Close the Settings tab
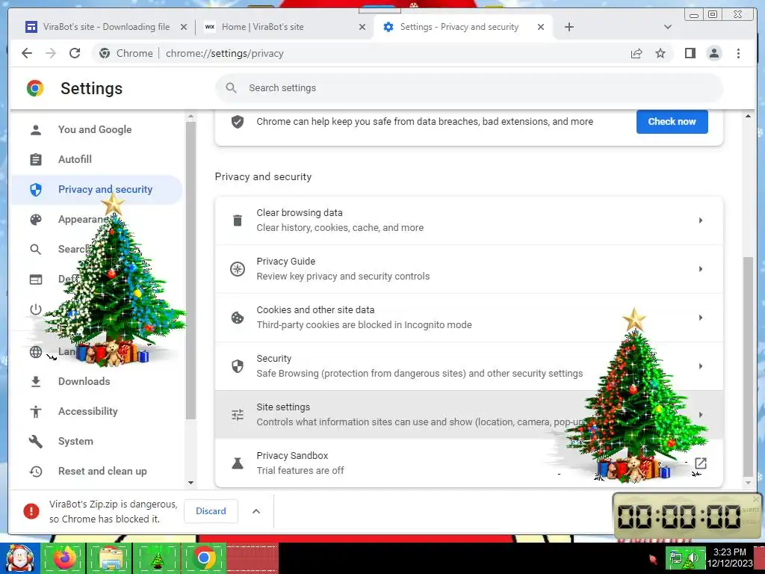The height and width of the screenshot is (574, 765). click(x=541, y=27)
